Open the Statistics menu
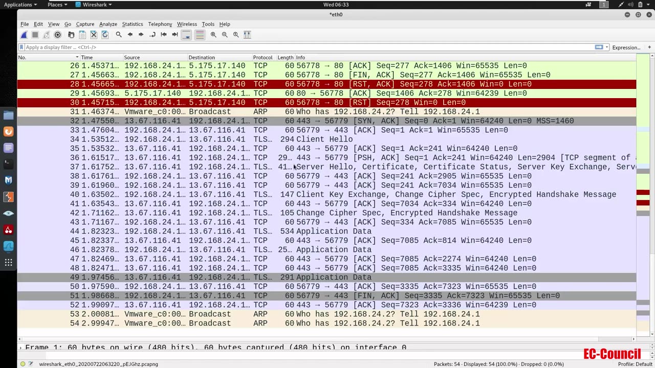The image size is (655, 368). click(x=132, y=24)
